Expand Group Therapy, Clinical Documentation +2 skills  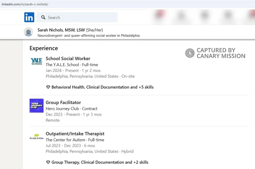click(100, 162)
